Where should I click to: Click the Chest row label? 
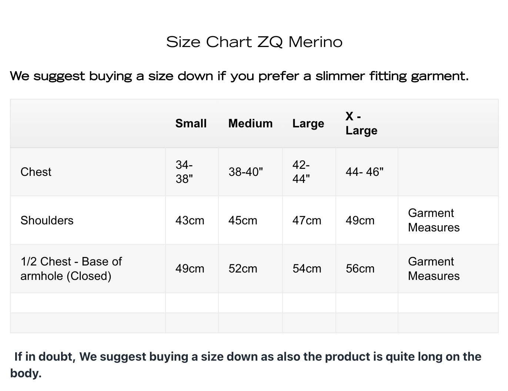tap(36, 172)
